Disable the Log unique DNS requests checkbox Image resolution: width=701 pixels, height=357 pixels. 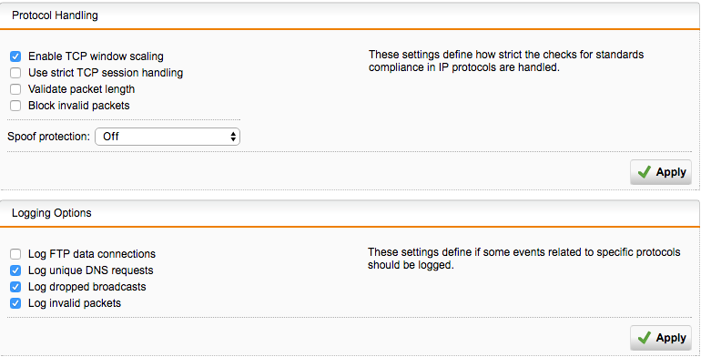[15, 270]
